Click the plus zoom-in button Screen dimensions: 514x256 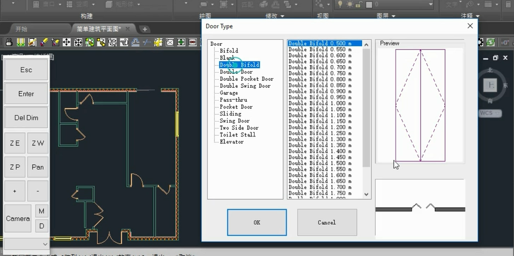(x=15, y=191)
